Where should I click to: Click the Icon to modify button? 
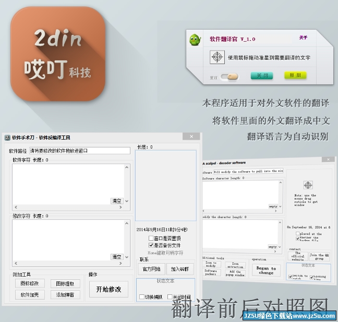tap(211, 264)
